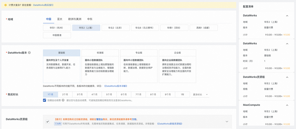296x129 pixels.
Task: Select 8个月 purchase duration
Action: coord(153,94)
